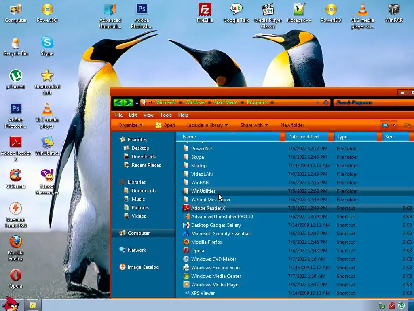Select the Adobe Reader X shortcut row
The image size is (414, 311).
click(x=298, y=208)
